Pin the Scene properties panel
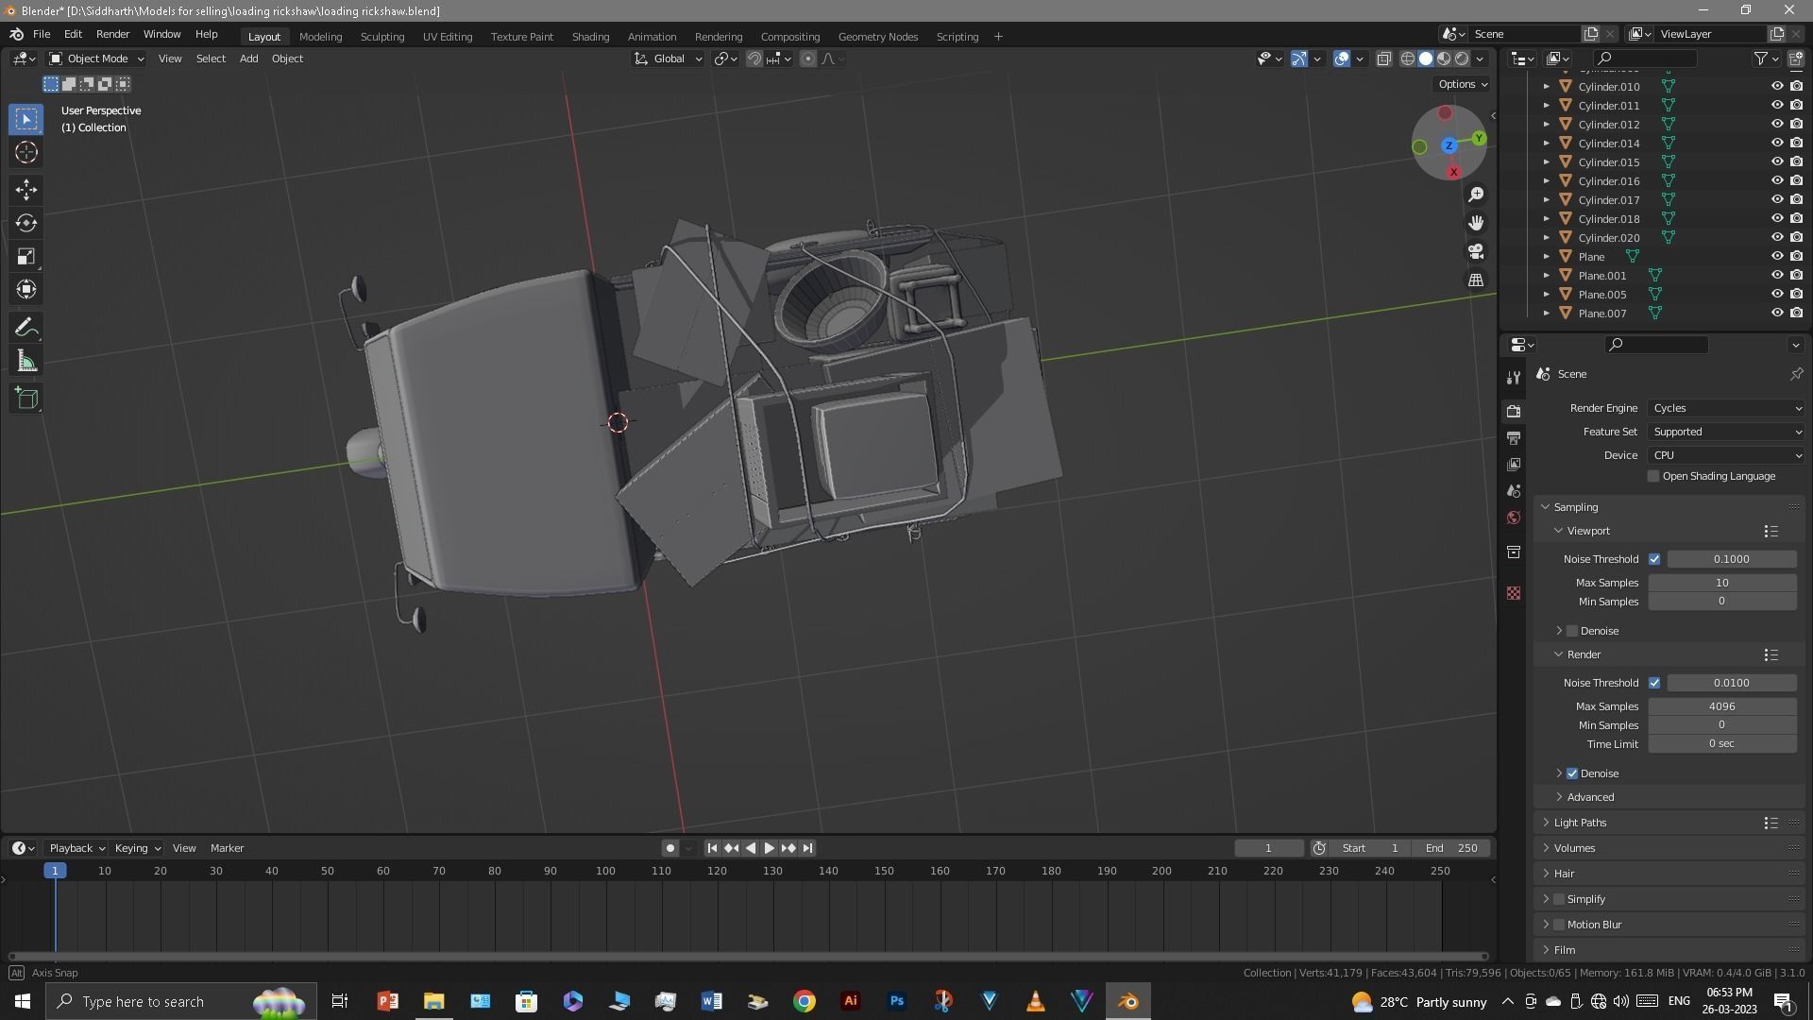 [1796, 374]
